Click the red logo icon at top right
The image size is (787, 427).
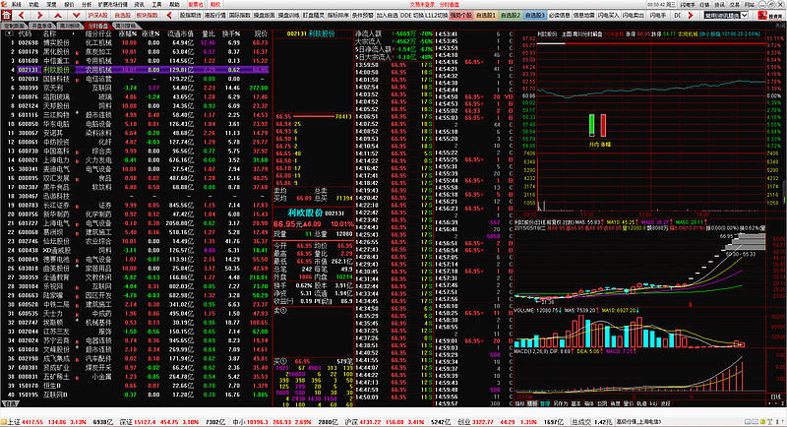(x=762, y=16)
